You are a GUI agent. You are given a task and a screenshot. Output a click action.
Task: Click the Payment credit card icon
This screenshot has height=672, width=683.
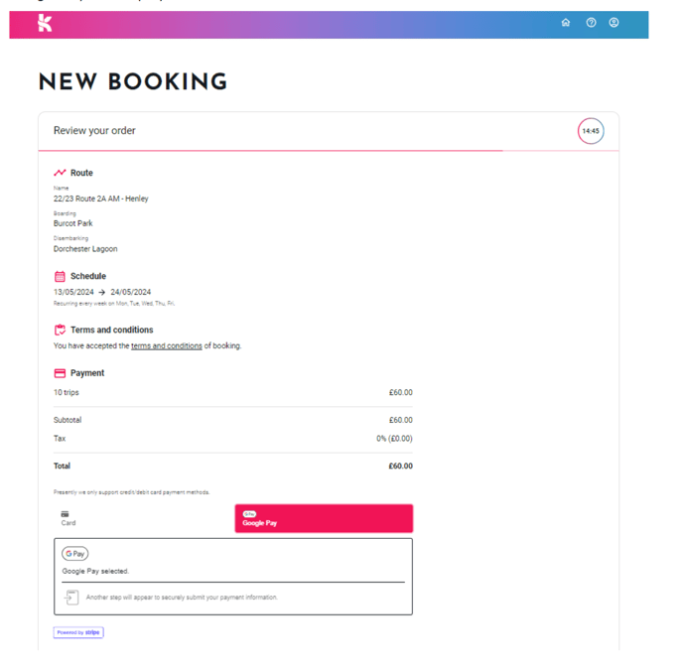(x=60, y=373)
